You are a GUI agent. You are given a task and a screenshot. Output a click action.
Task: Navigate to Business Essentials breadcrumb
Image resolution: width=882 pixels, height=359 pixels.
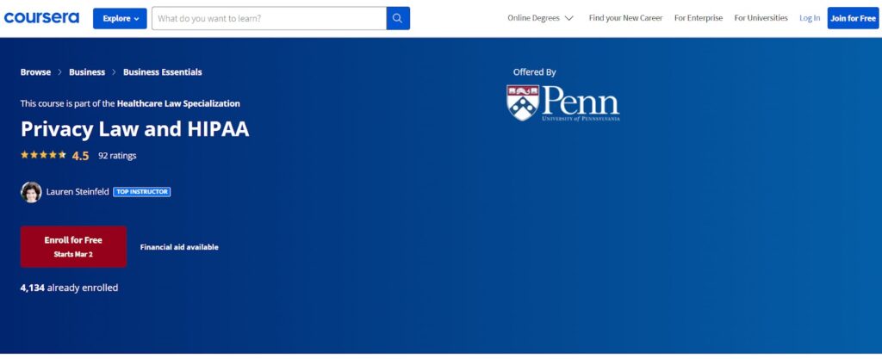coord(163,72)
